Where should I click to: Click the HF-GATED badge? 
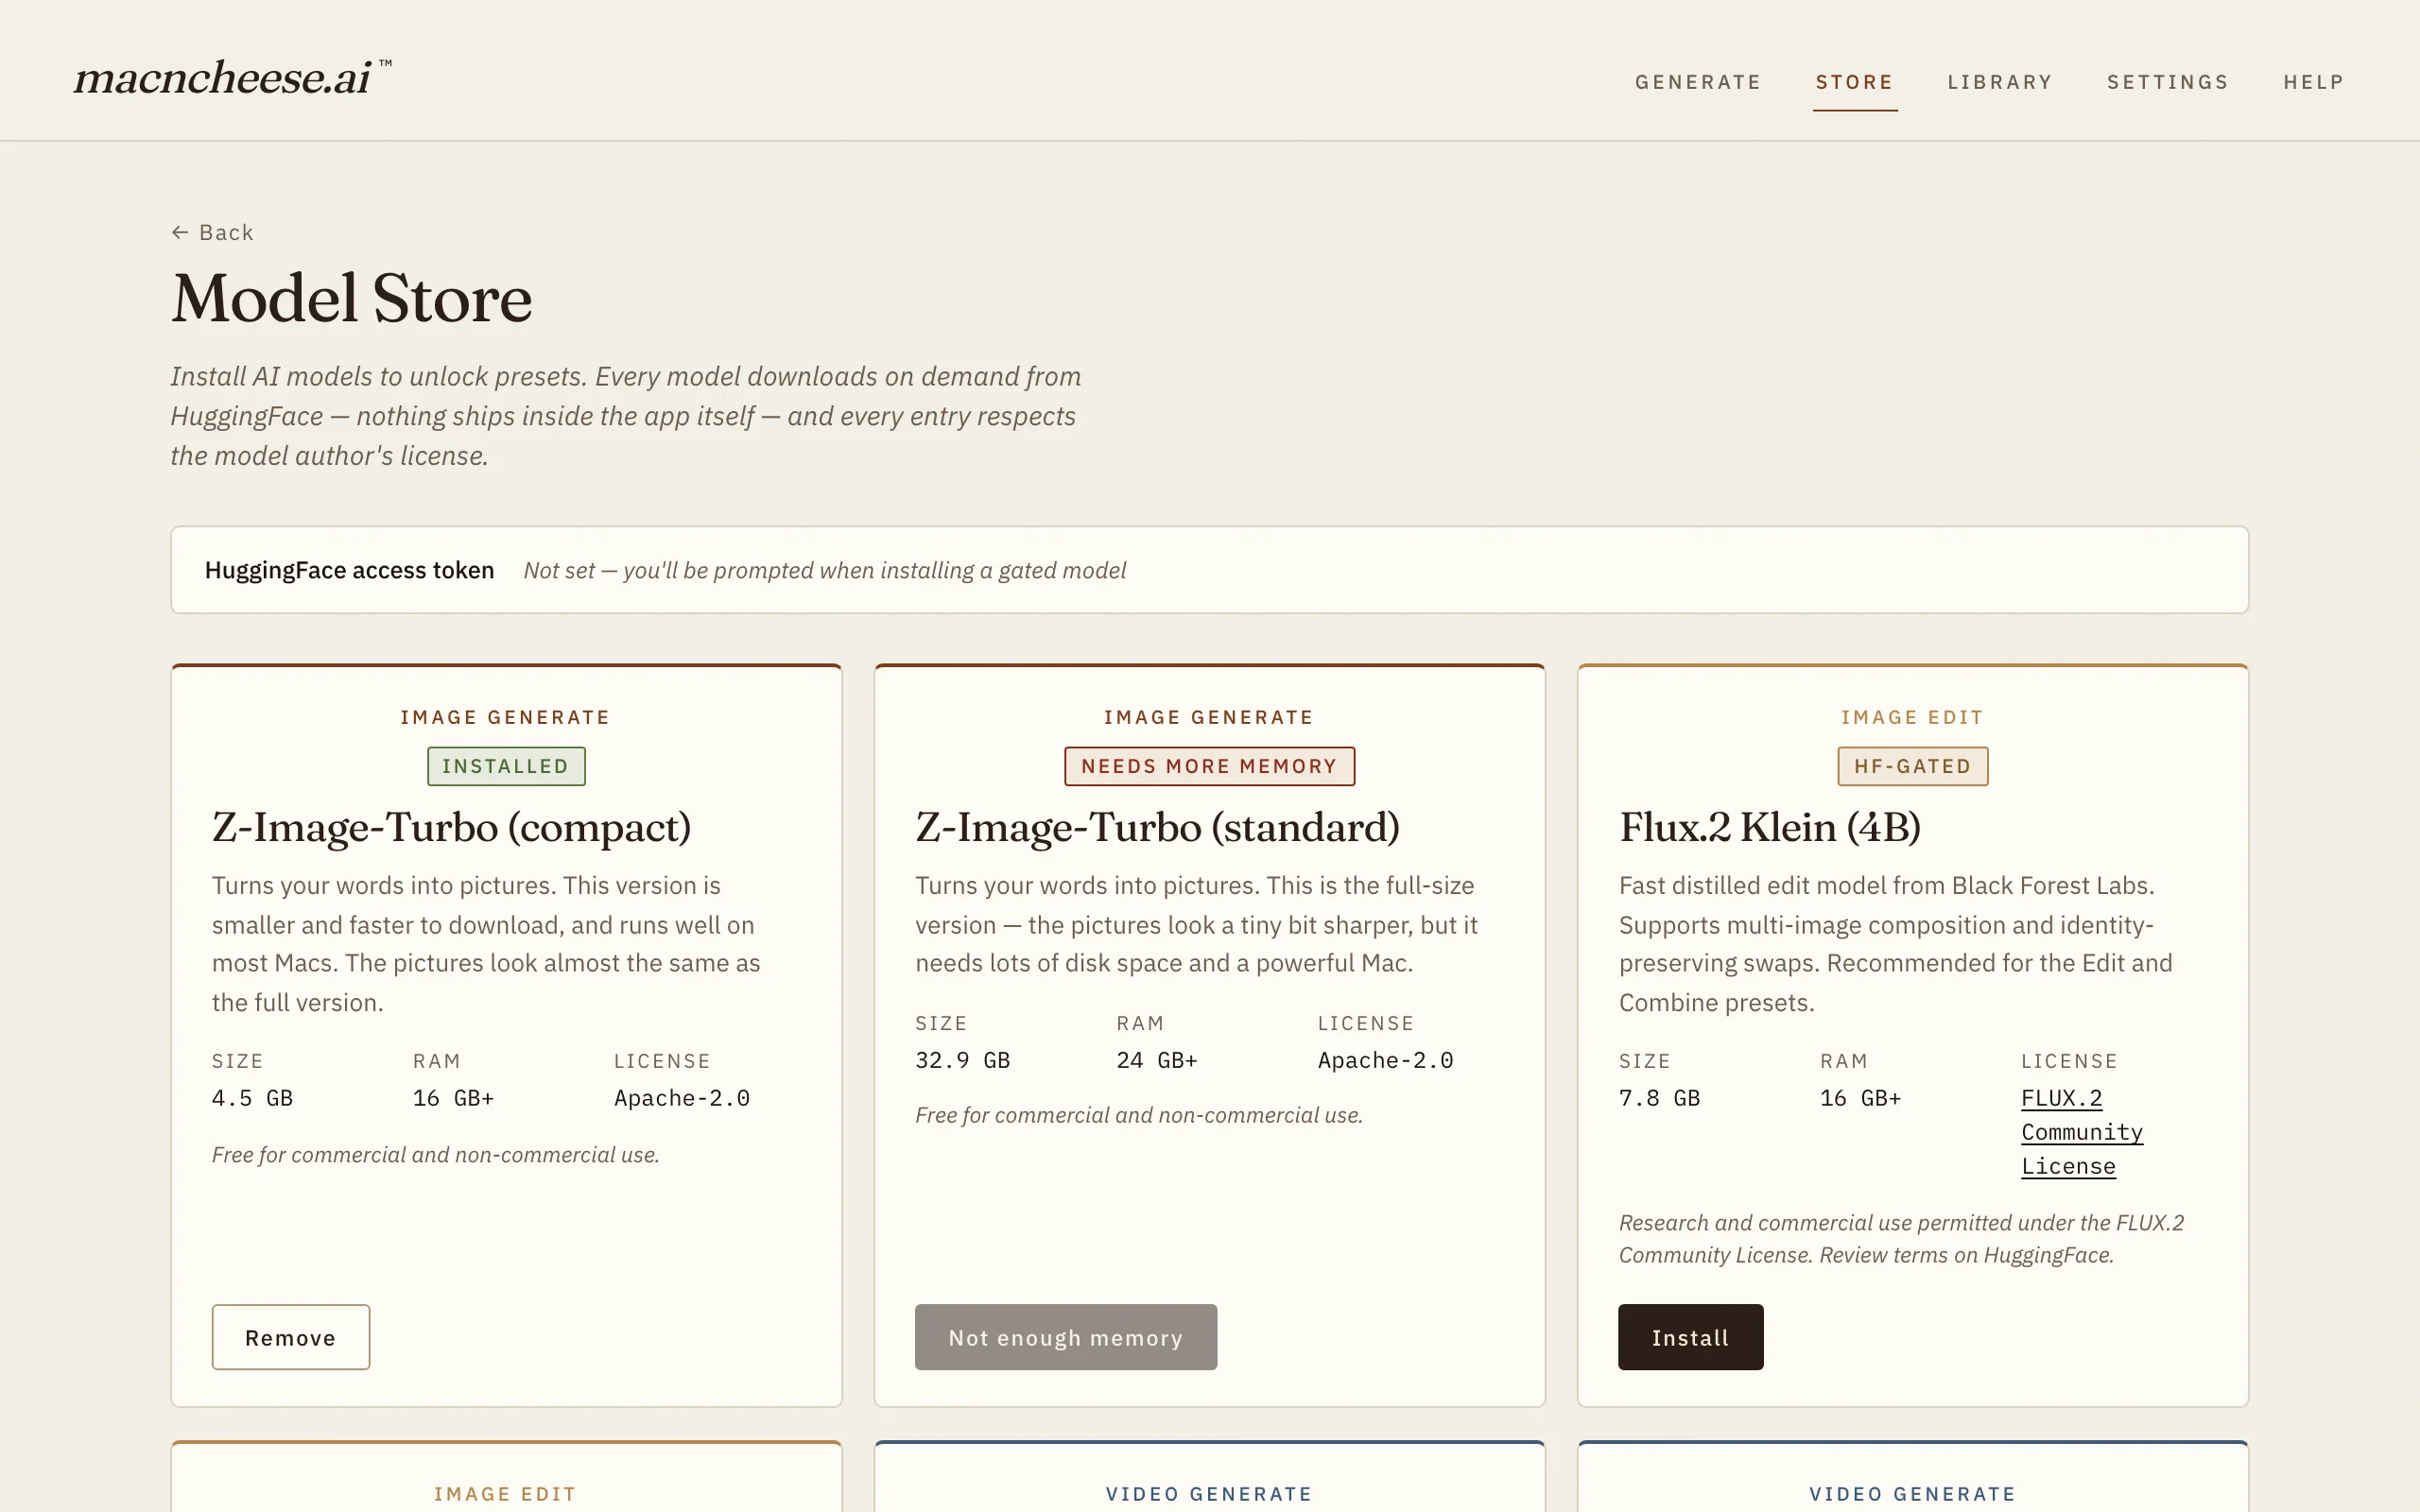pyautogui.click(x=1912, y=766)
